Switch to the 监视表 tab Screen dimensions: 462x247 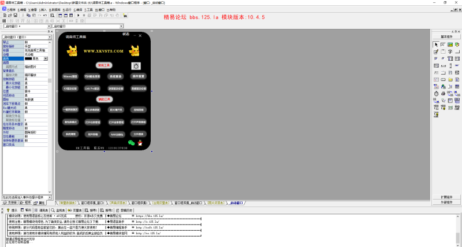tap(58, 211)
